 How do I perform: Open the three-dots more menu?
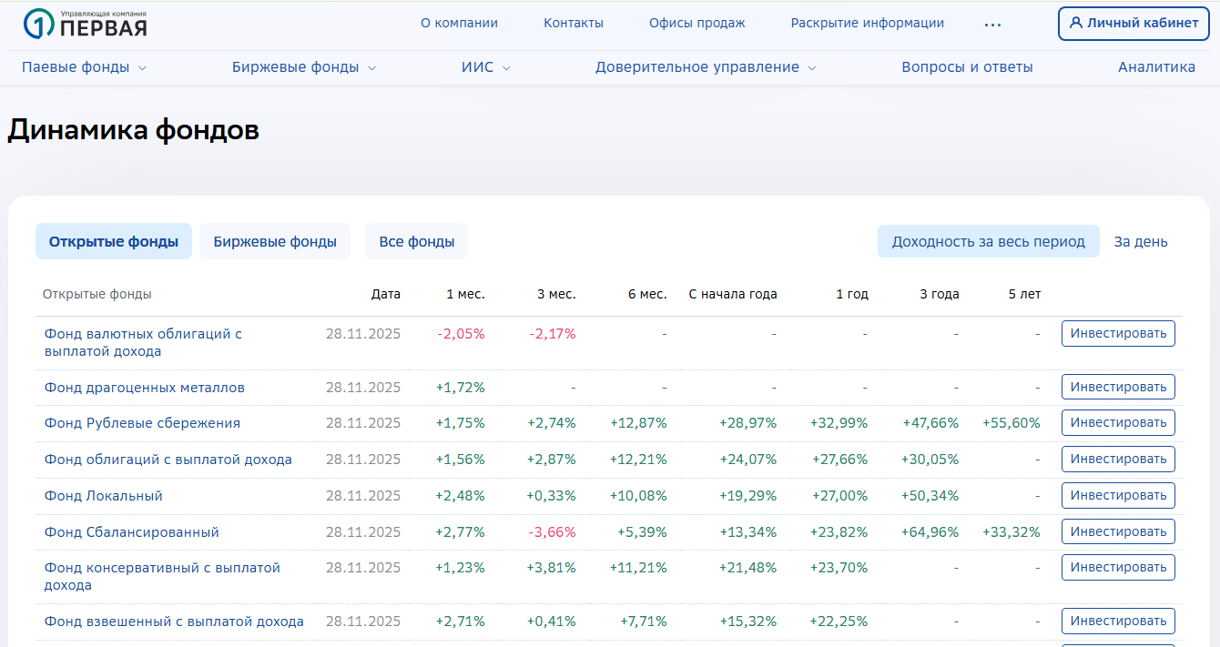[992, 25]
